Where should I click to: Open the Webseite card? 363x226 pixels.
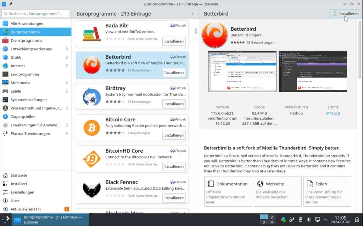click(x=278, y=191)
